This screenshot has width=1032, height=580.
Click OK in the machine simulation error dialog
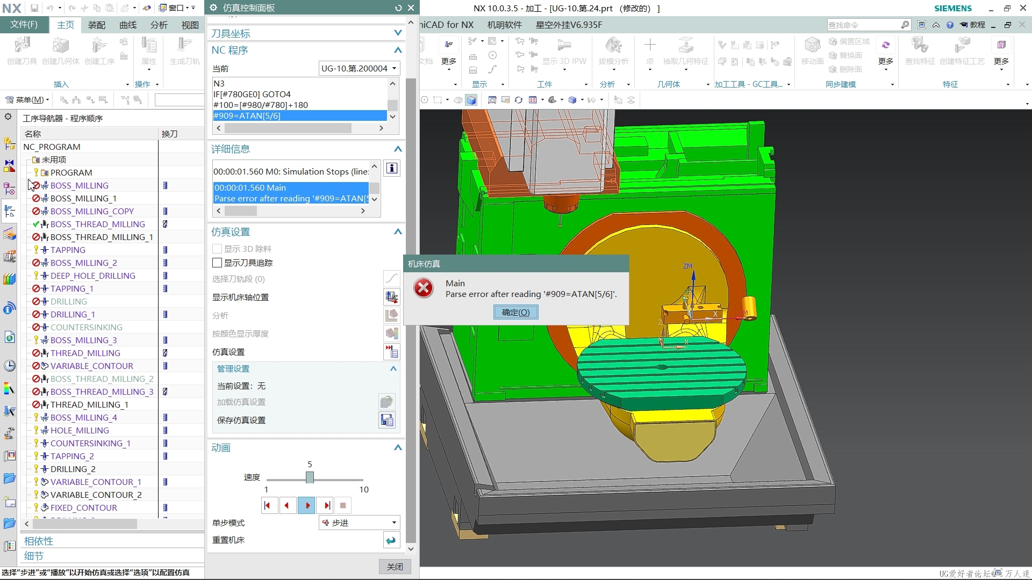tap(515, 312)
